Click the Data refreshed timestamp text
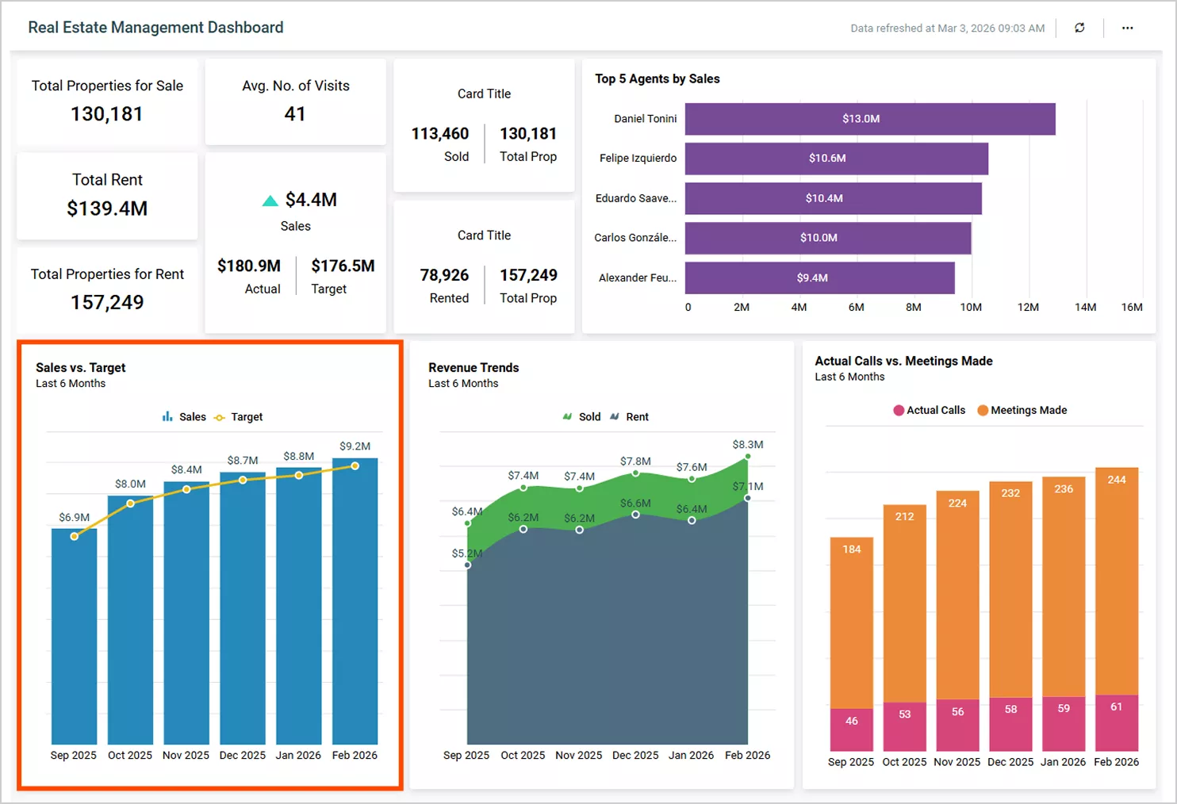The height and width of the screenshot is (804, 1177). click(947, 28)
